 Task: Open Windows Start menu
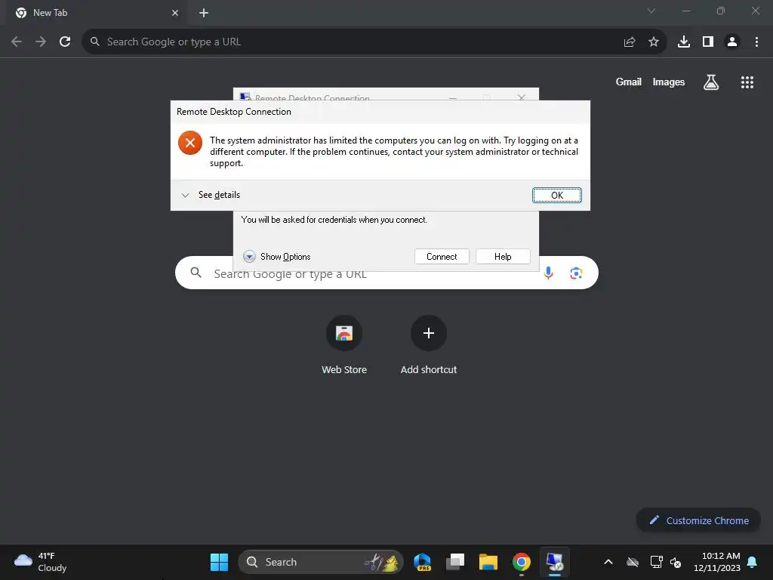coord(219,562)
